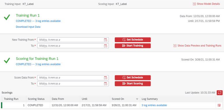Screen dimensions: 224x110
Task: Open calendar picker for Score Data From
Action: [106, 78]
